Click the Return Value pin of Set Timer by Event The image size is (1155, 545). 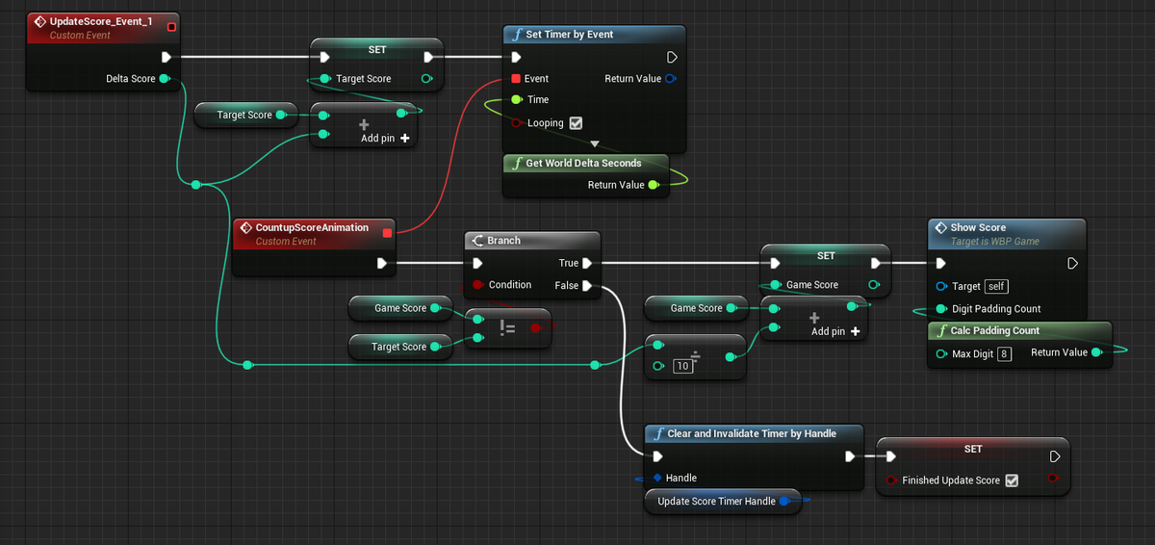tap(670, 79)
